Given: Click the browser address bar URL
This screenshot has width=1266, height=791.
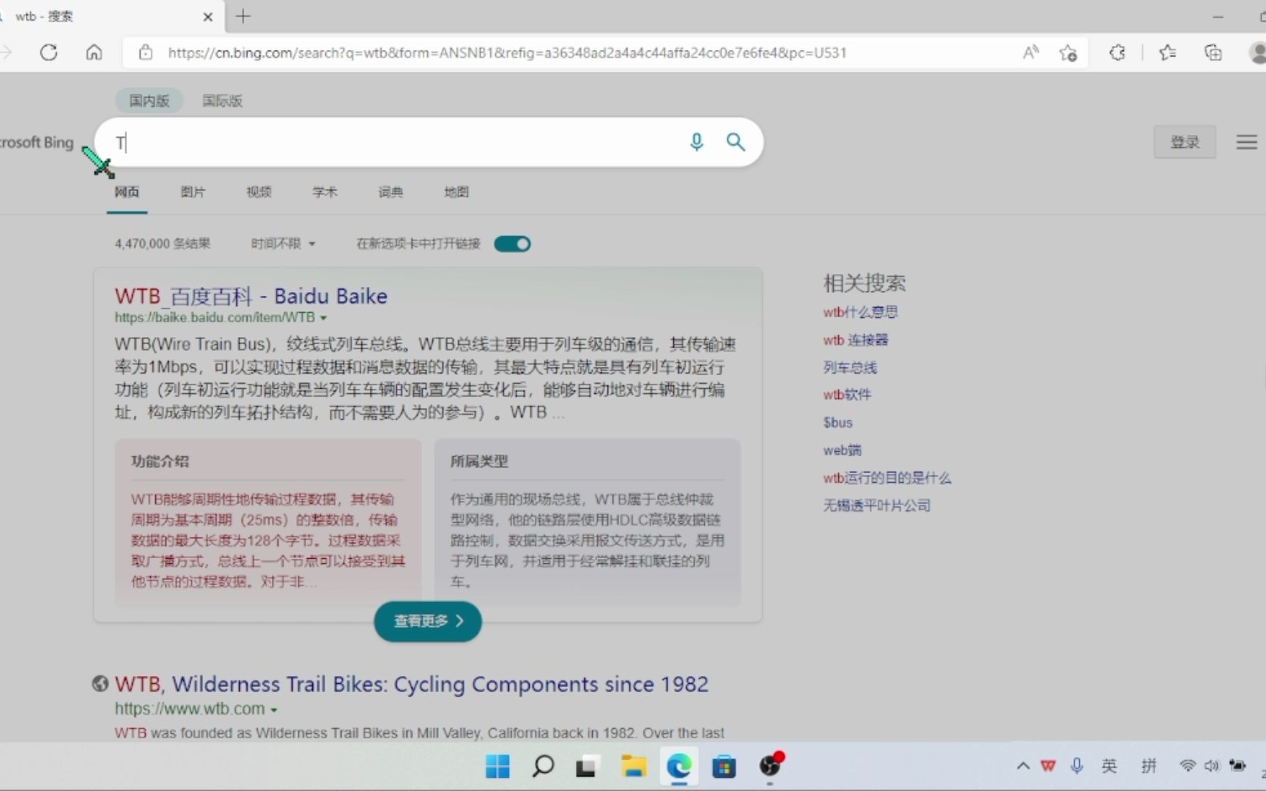Looking at the screenshot, I should click(x=507, y=53).
